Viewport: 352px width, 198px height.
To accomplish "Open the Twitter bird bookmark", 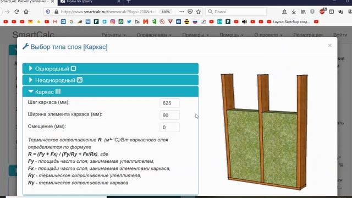I will tap(129, 22).
